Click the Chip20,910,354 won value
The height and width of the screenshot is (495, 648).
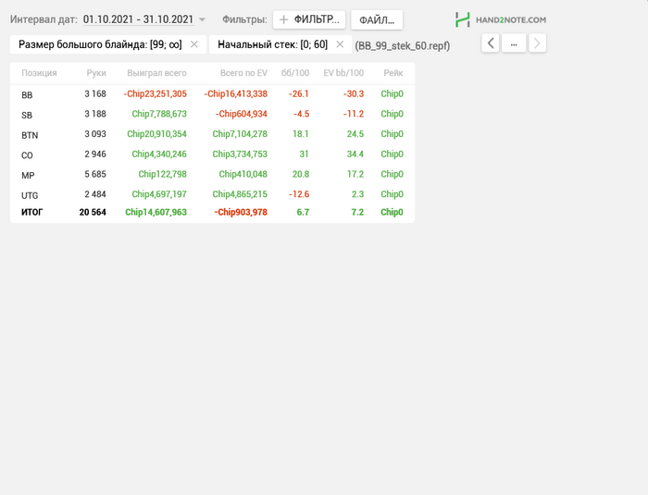point(156,134)
